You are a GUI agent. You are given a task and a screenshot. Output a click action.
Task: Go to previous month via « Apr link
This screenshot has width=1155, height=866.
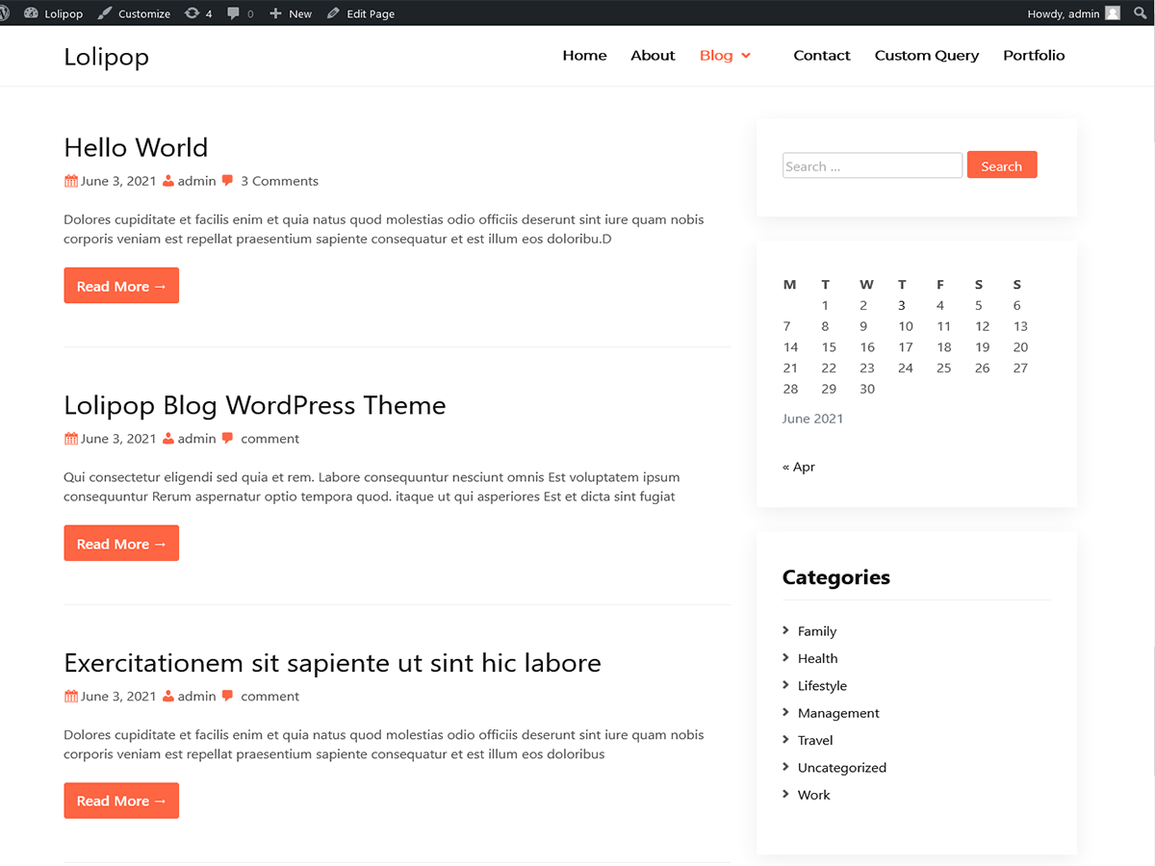point(799,466)
